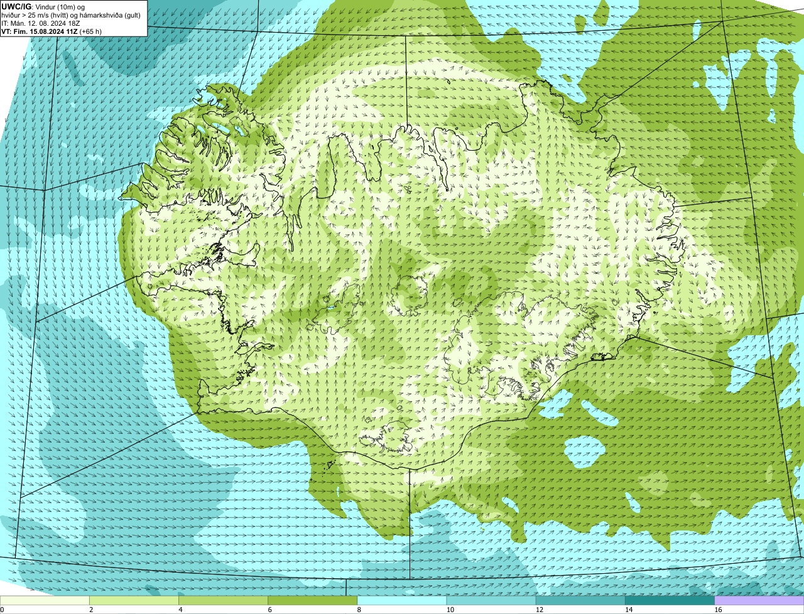Click the light green 2–4 legend swatch
Screen dimensions: 804x614
point(134,601)
